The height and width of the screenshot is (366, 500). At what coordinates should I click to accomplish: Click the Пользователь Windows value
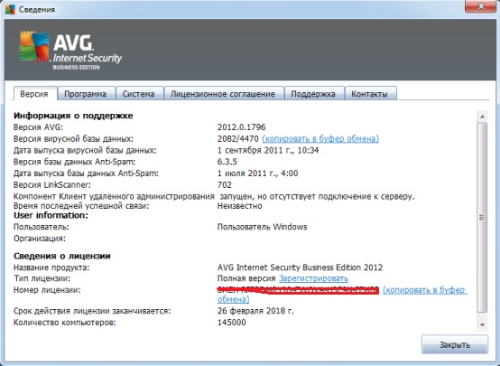(x=262, y=227)
